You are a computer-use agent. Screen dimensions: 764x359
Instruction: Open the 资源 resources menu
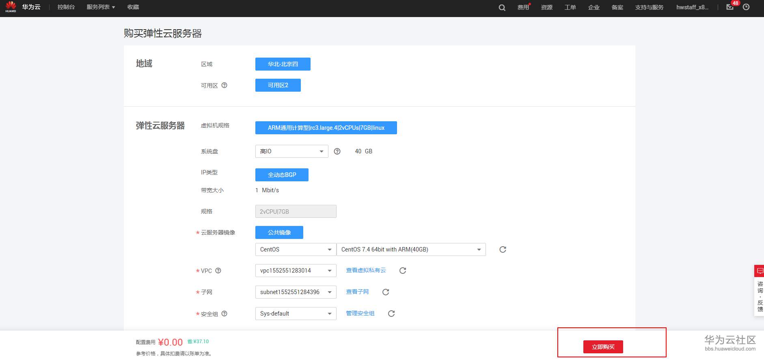(x=547, y=7)
